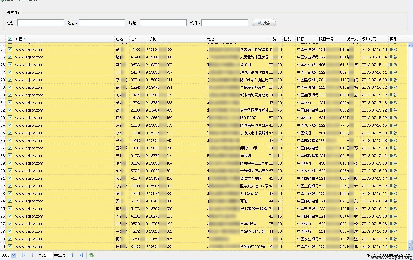
Task: Click the record count status text
Action: coord(388,255)
